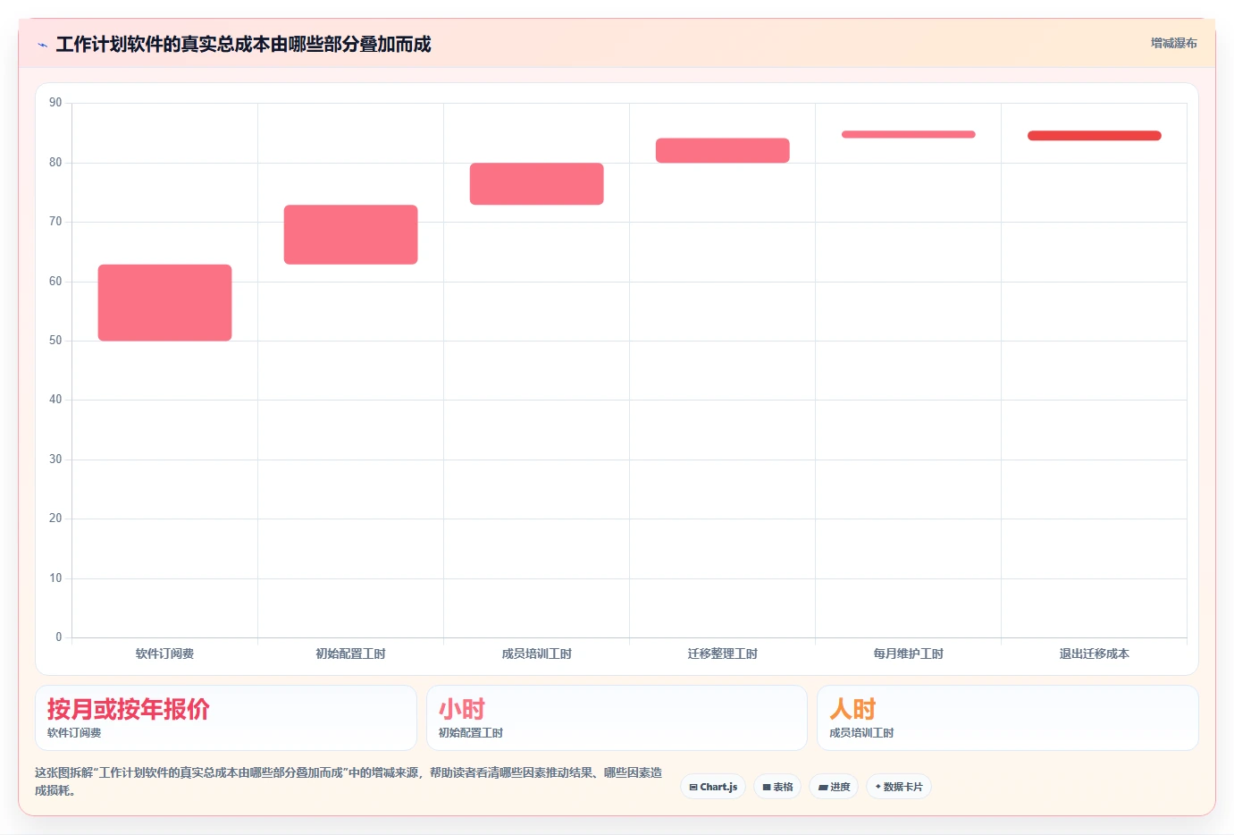Click the lightning icon beside the chart title

42,45
